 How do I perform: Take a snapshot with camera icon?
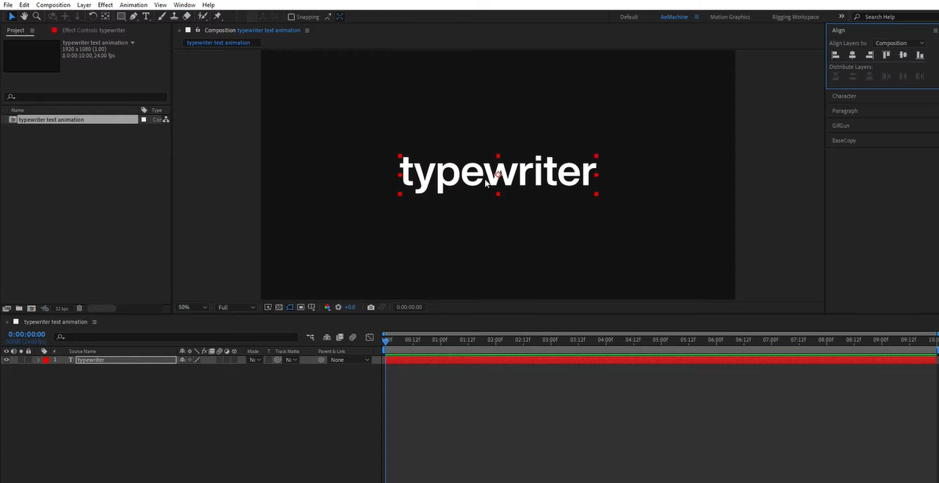point(371,308)
